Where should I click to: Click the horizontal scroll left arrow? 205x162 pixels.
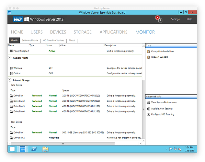[x=9, y=144]
